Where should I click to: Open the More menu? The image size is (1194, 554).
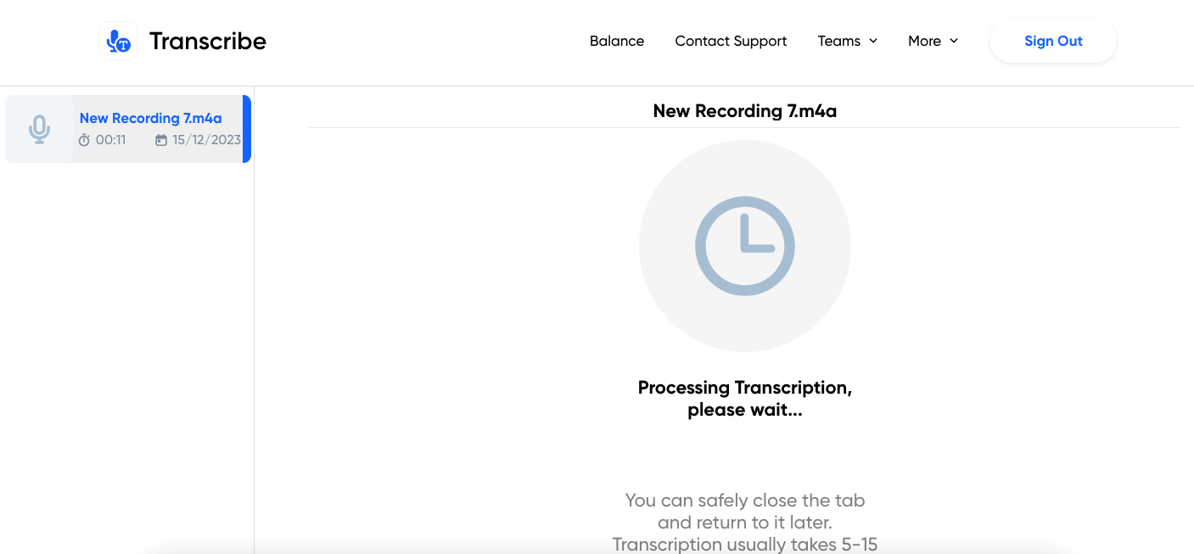click(x=924, y=41)
